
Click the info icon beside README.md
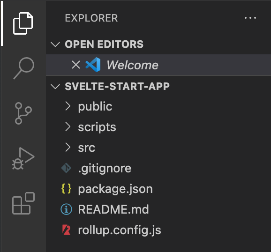(x=67, y=209)
